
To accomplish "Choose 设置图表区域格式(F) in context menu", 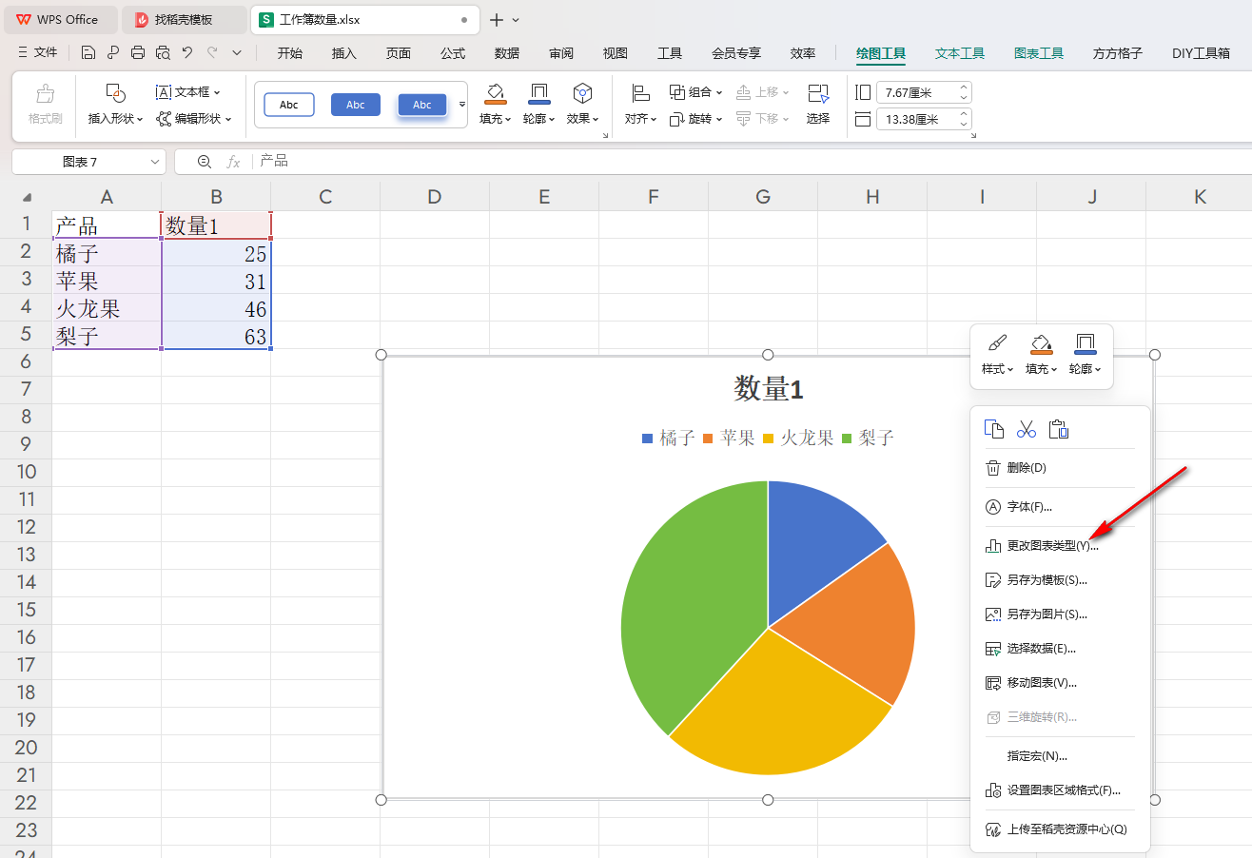I will click(x=1060, y=790).
